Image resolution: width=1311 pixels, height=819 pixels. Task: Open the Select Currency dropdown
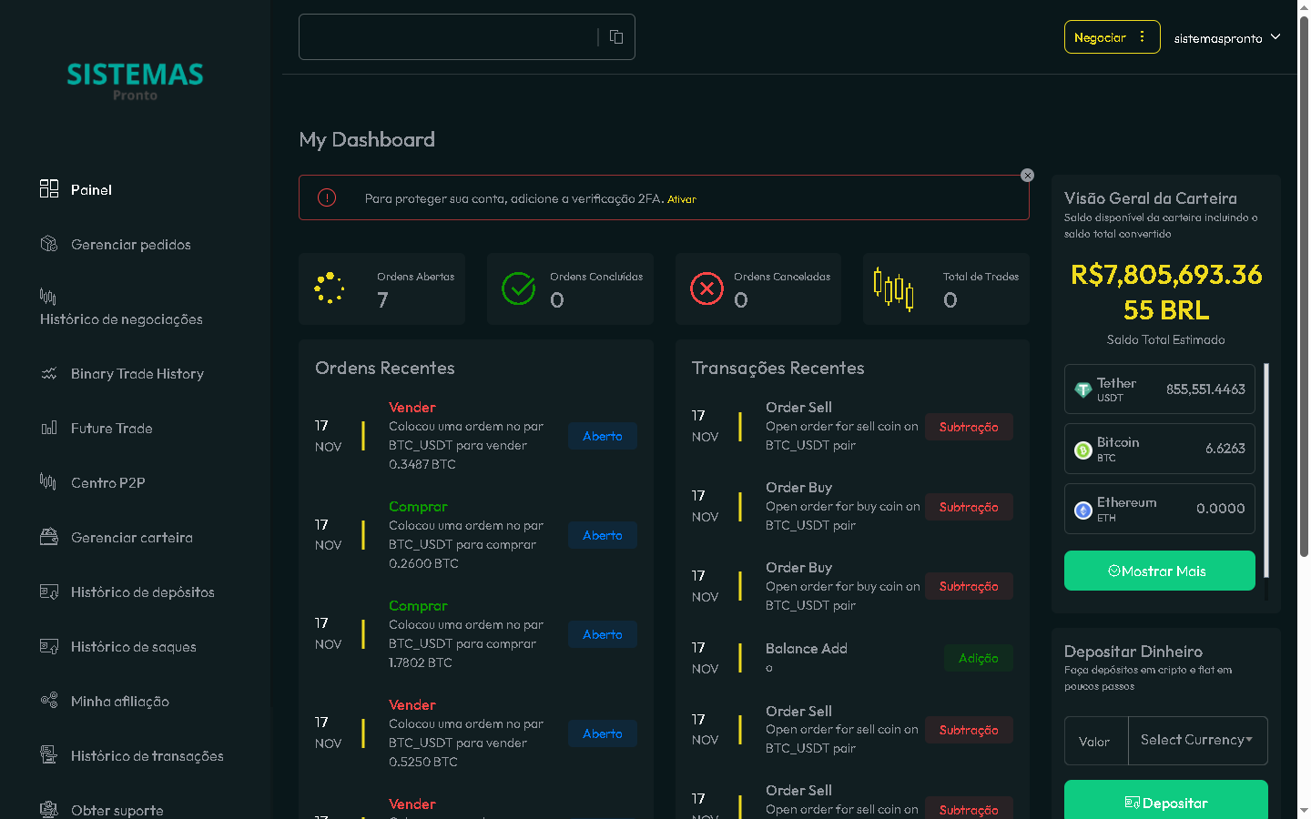point(1197,740)
